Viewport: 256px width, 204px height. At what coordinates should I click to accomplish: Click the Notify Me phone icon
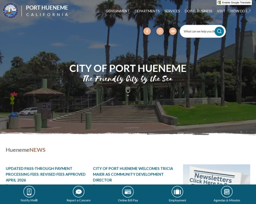click(x=29, y=192)
